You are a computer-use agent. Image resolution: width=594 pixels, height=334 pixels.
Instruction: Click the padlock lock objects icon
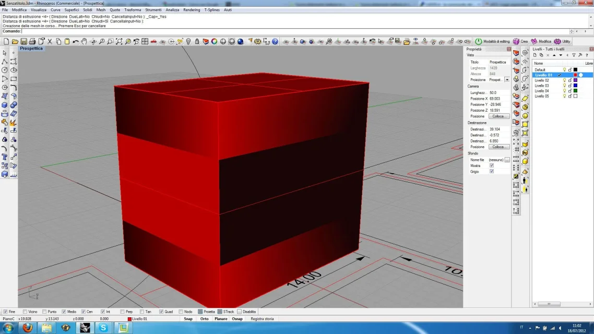[197, 41]
